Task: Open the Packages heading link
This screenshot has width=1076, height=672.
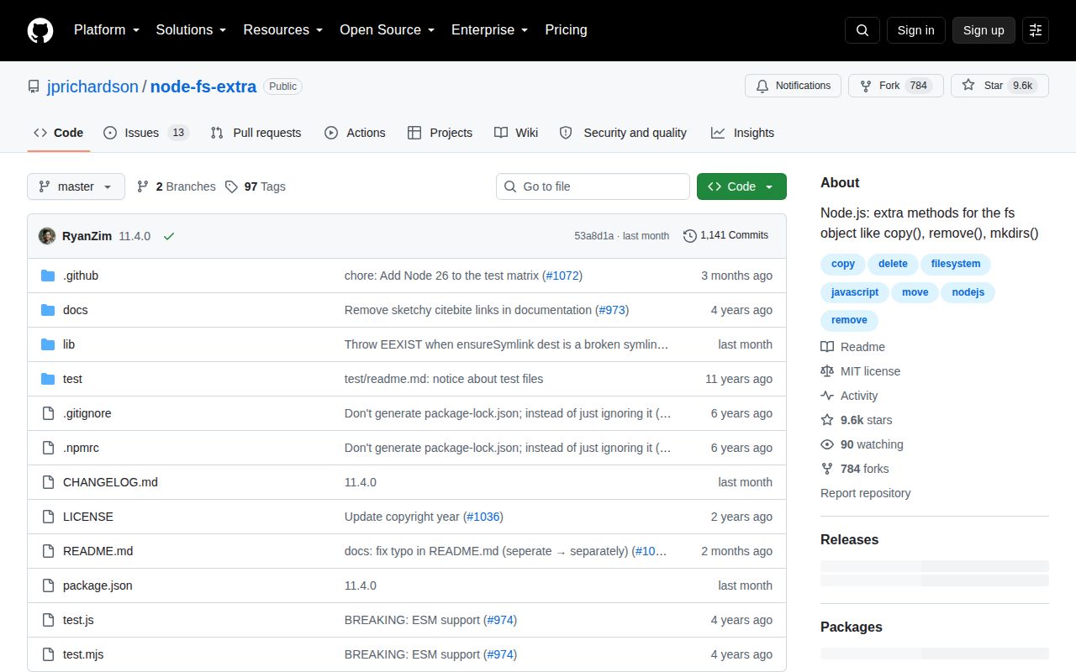Action: (x=852, y=627)
